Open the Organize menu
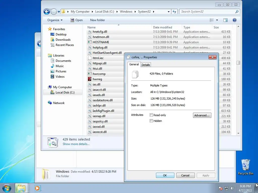 tap(55, 20)
